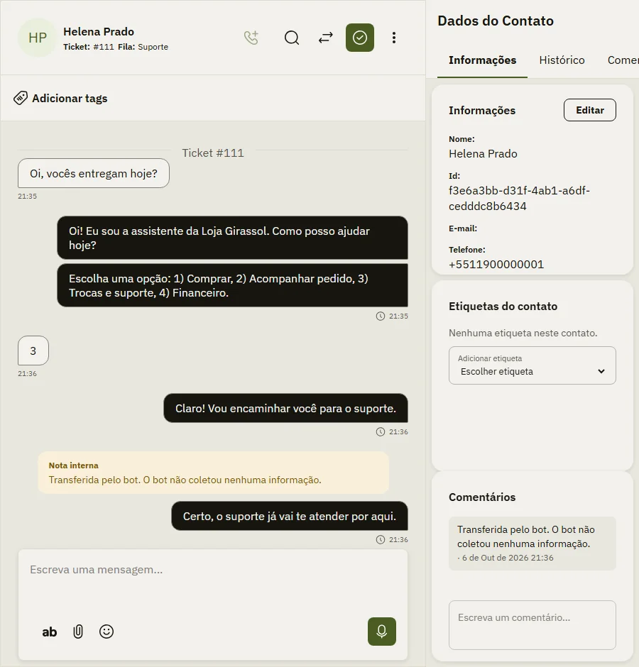Click 'Certo, o suporte já vai te atender'
The height and width of the screenshot is (667, 639).
[x=290, y=516]
